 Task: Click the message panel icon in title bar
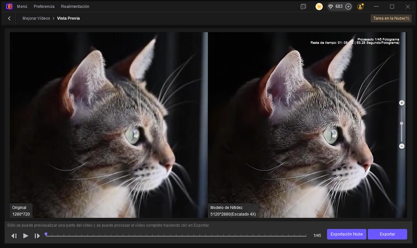pos(303,7)
